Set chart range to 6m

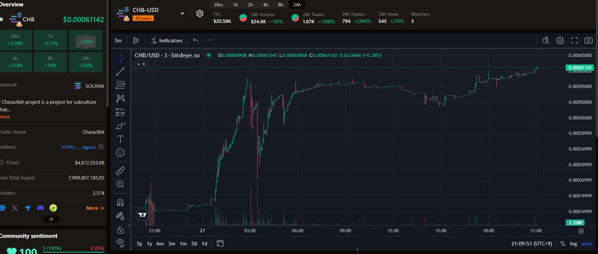pos(160,244)
